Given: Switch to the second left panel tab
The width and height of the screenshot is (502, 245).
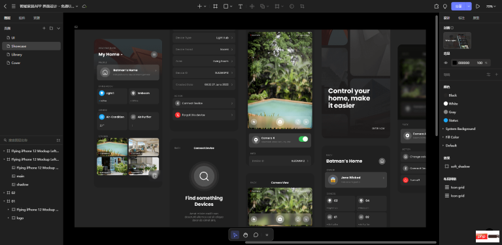Looking at the screenshot, I should coord(22,18).
